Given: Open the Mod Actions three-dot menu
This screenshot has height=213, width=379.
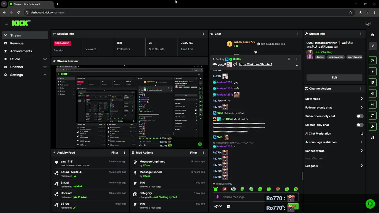Looking at the screenshot, I should (x=203, y=153).
